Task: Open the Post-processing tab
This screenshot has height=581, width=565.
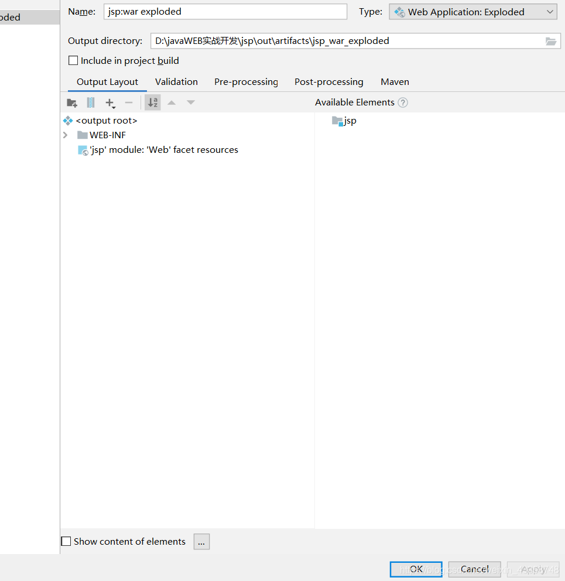Action: (x=329, y=82)
